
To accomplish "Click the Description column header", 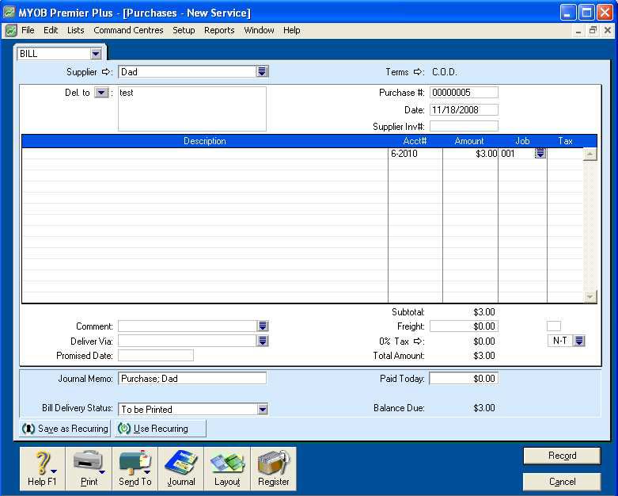I will (205, 141).
